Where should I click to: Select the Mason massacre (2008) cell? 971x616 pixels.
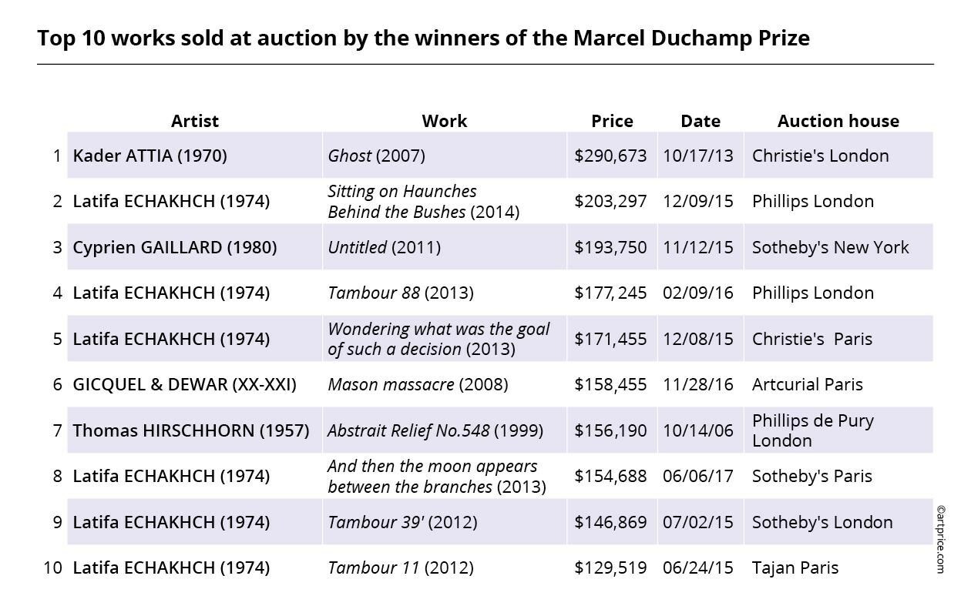pos(418,384)
